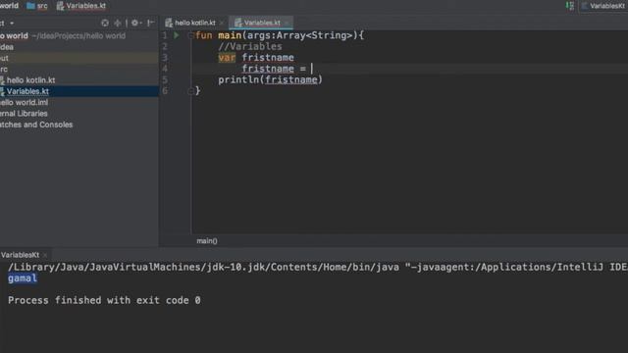
Task: Click the build project icon at top right
Action: tap(569, 6)
